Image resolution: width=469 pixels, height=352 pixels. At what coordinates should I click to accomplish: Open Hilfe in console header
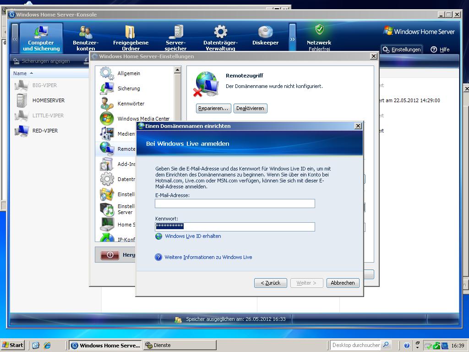click(x=440, y=49)
